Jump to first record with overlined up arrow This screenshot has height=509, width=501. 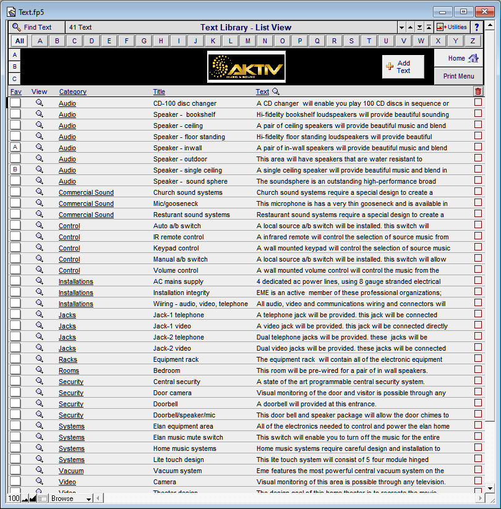coord(429,27)
